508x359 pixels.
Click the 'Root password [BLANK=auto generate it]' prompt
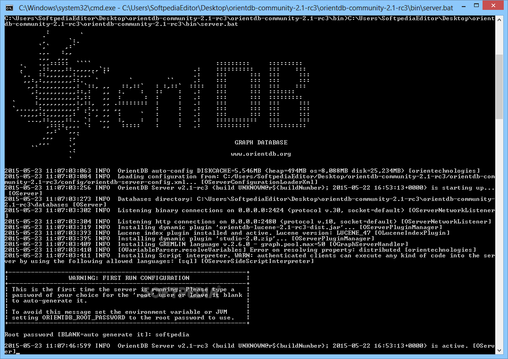[78, 335]
